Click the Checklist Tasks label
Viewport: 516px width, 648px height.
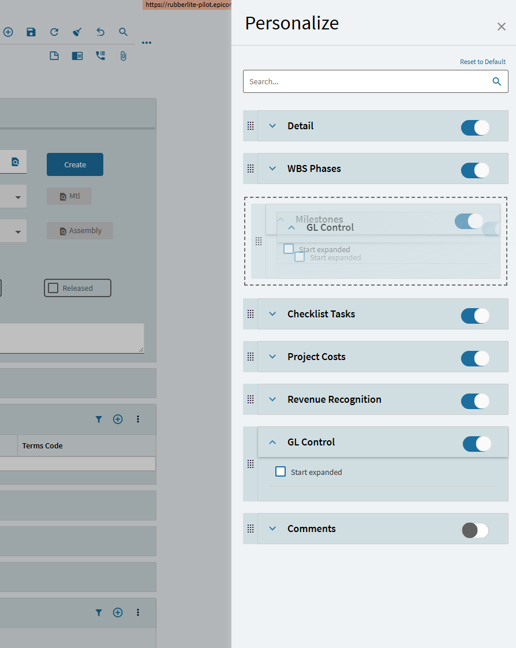pyautogui.click(x=321, y=314)
